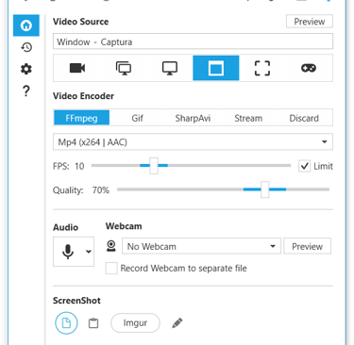Switch to the SharpAvi encoder tab
The height and width of the screenshot is (345, 354).
(x=193, y=118)
